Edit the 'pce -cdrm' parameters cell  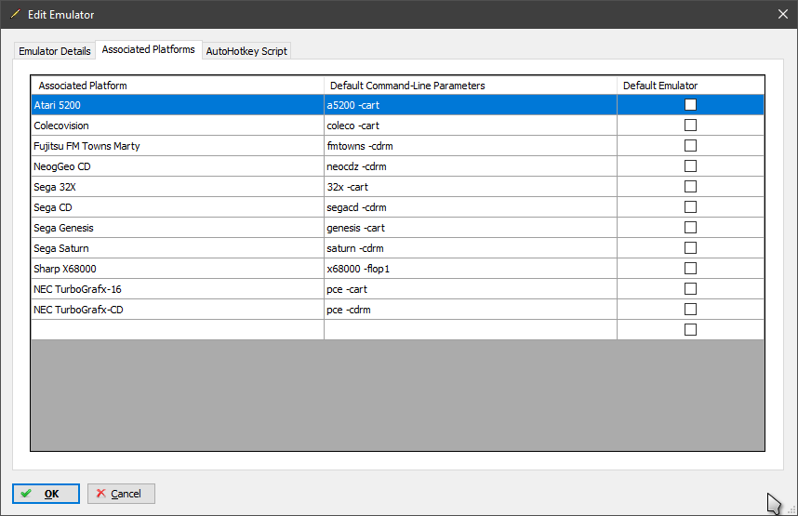[x=471, y=310]
